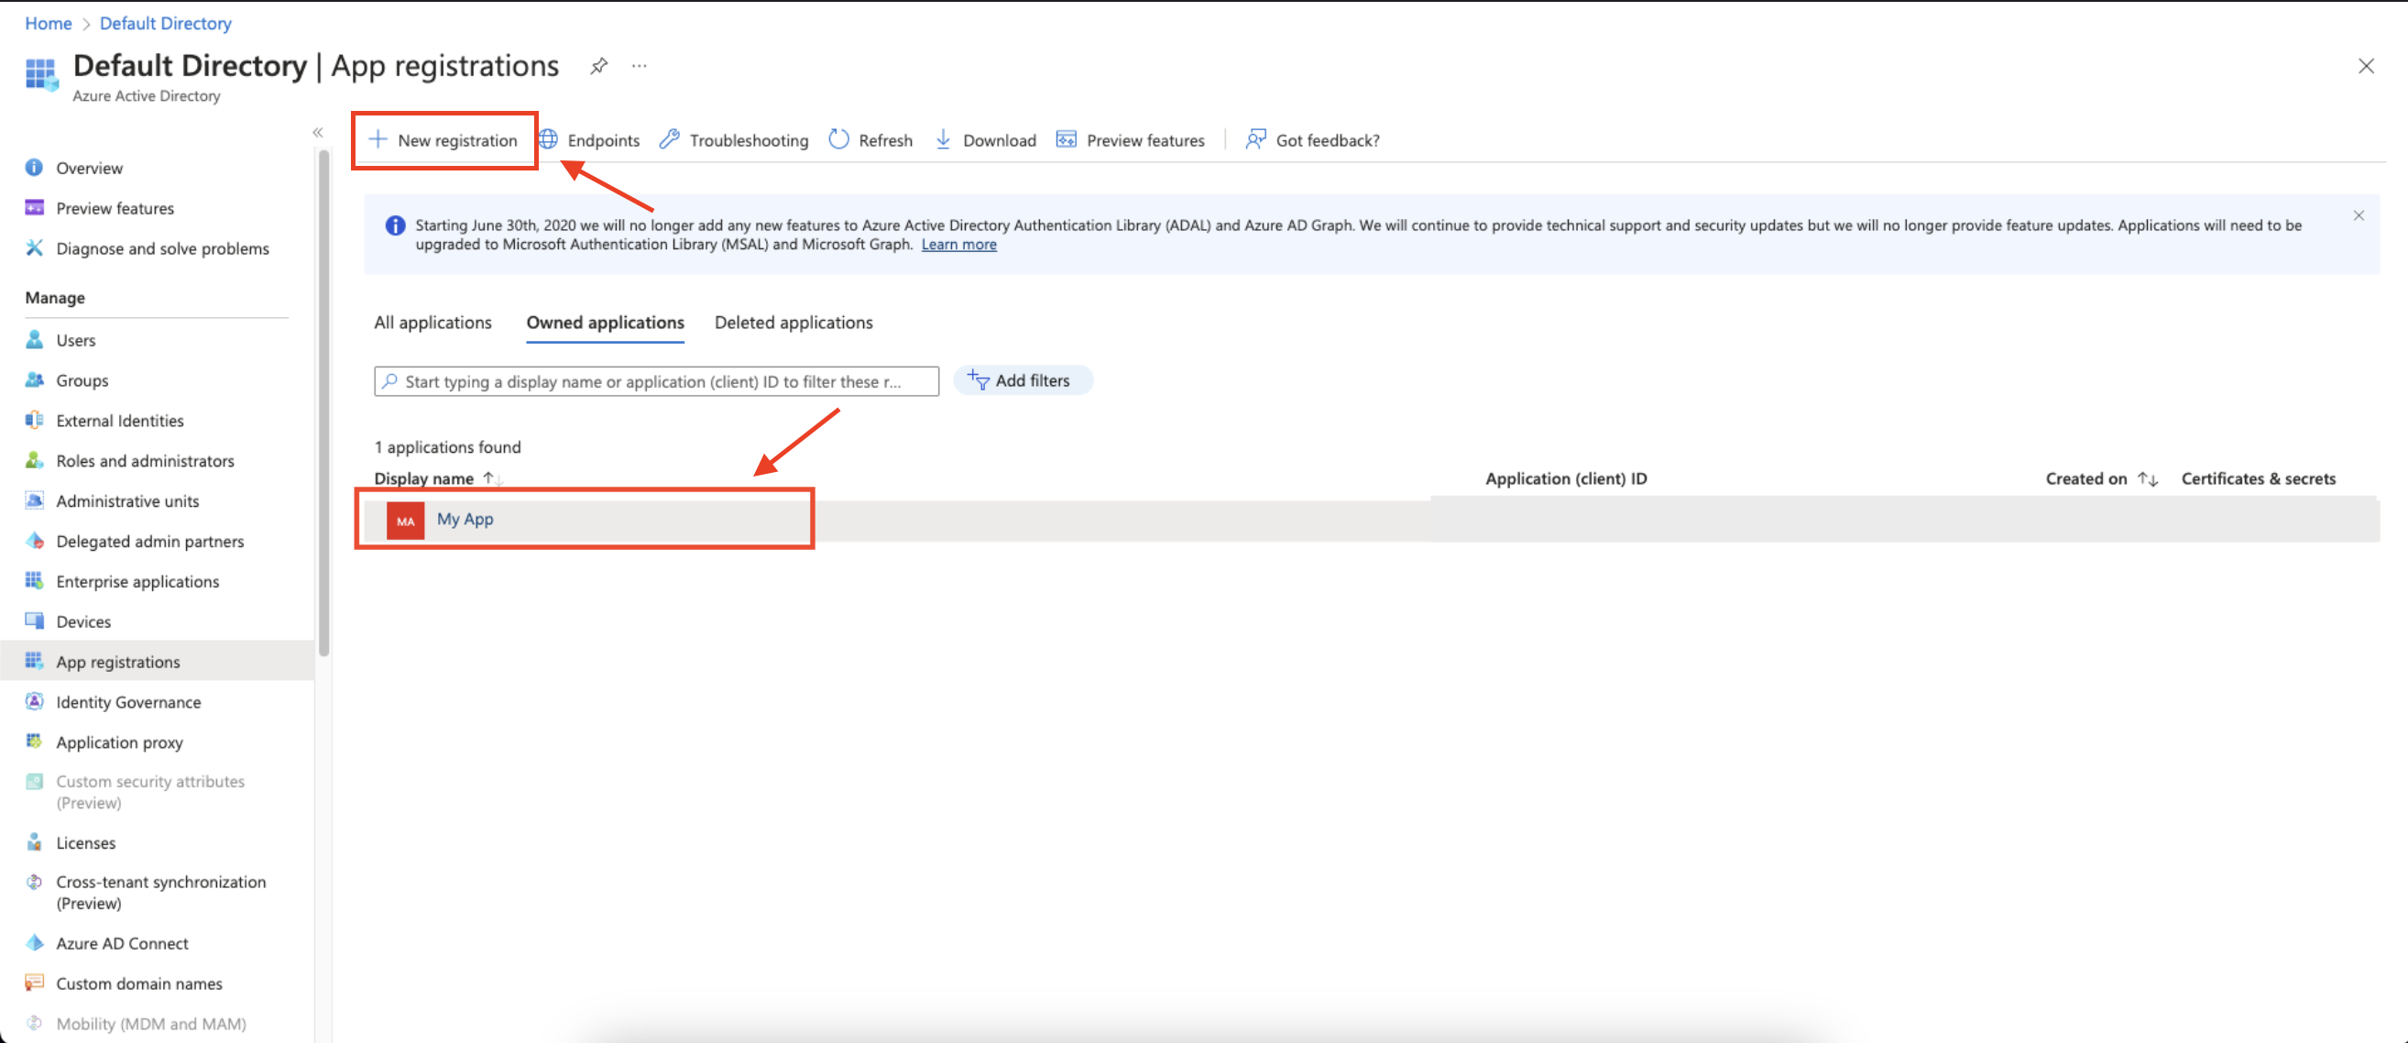Click the Azure AD Connect icon

(35, 943)
